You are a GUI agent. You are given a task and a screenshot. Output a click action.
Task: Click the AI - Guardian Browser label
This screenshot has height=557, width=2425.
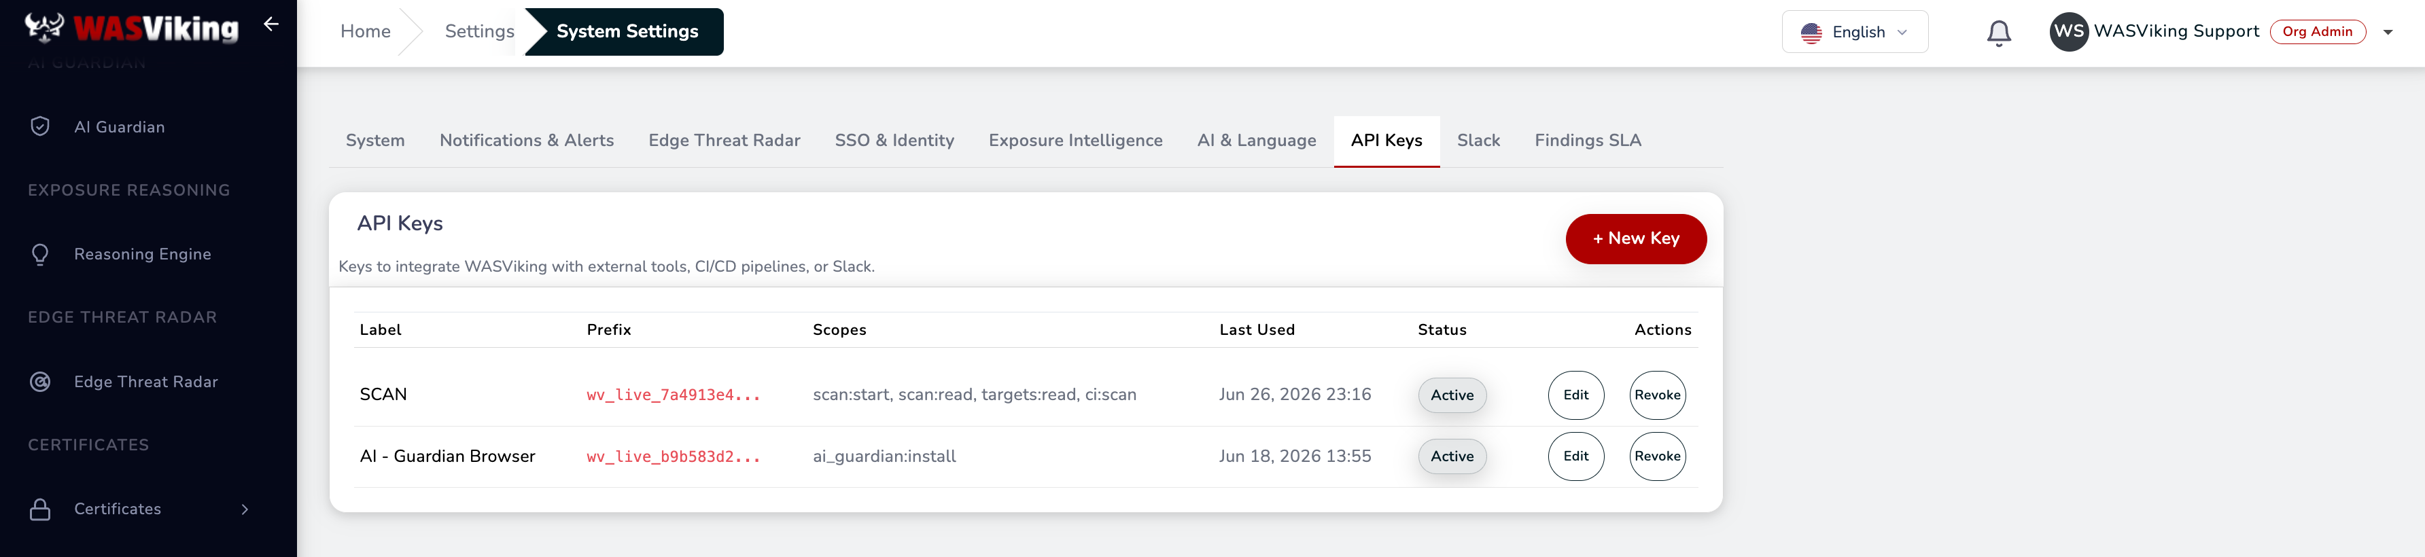click(x=447, y=456)
